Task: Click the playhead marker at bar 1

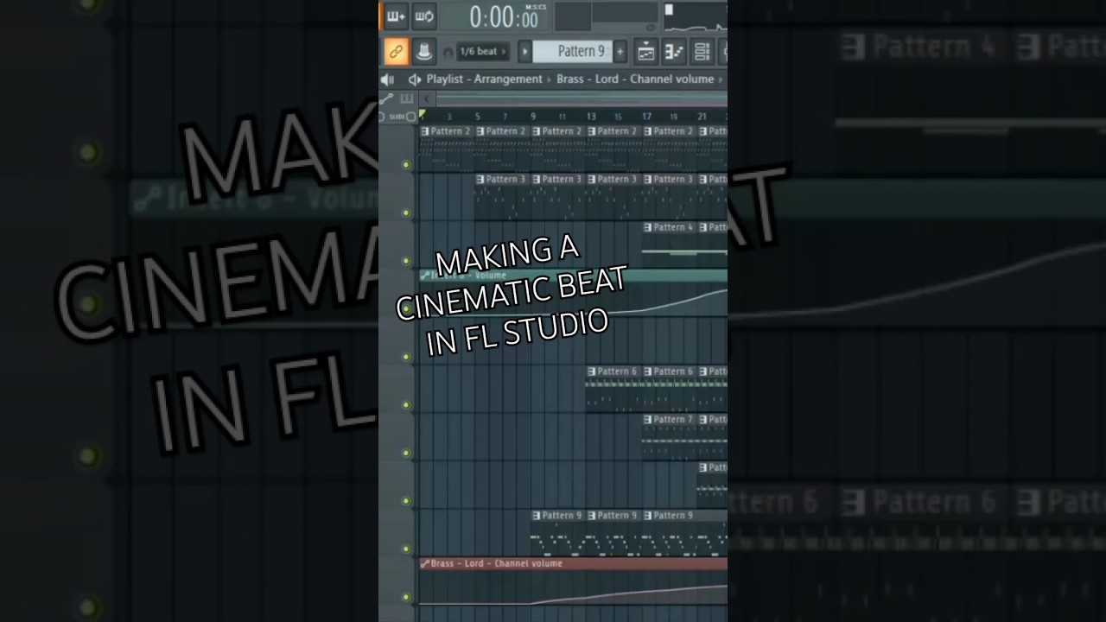Action: point(423,114)
